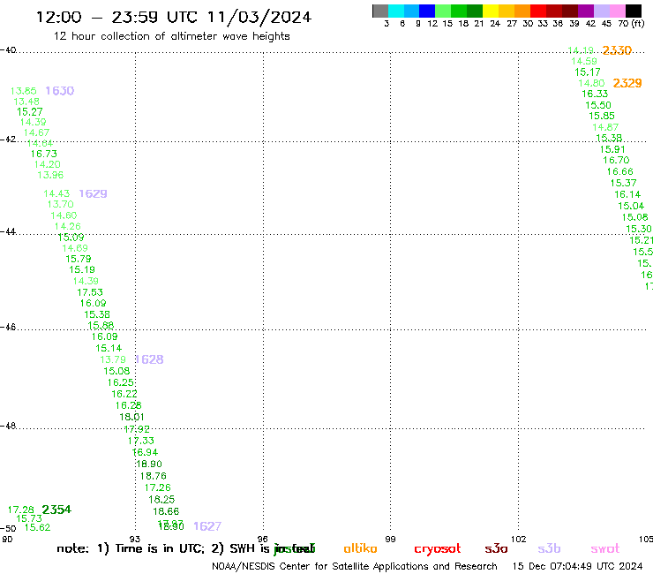Image resolution: width=653 pixels, height=574 pixels.
Task: Click the wave height value 14.19
Action: 581,50
